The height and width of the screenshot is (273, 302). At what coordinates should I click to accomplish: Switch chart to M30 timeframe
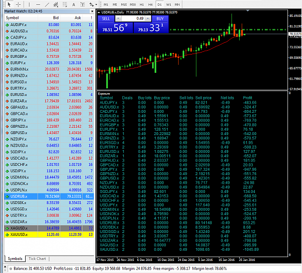click(133, 4)
